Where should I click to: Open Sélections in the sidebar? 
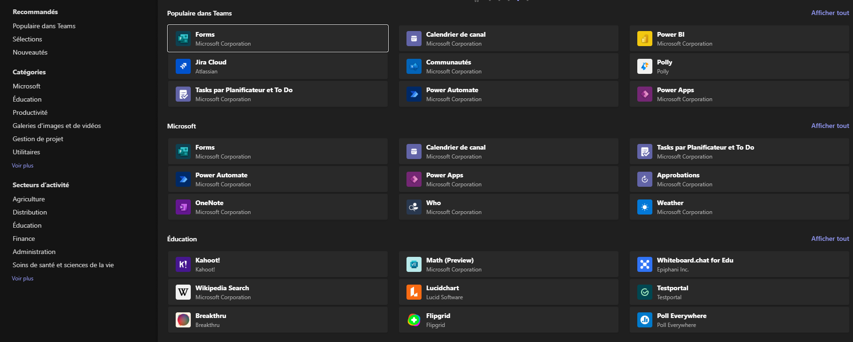click(27, 39)
